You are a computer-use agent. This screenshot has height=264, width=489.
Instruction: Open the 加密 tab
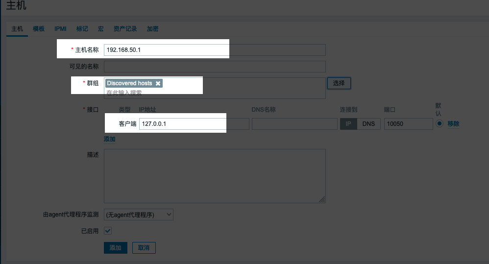coord(152,29)
